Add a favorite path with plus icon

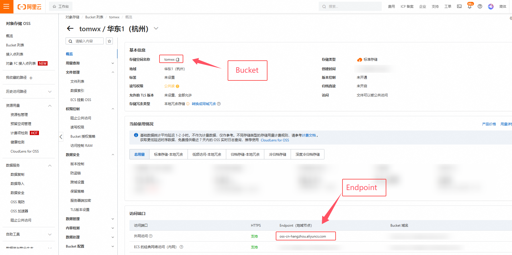click(x=31, y=78)
